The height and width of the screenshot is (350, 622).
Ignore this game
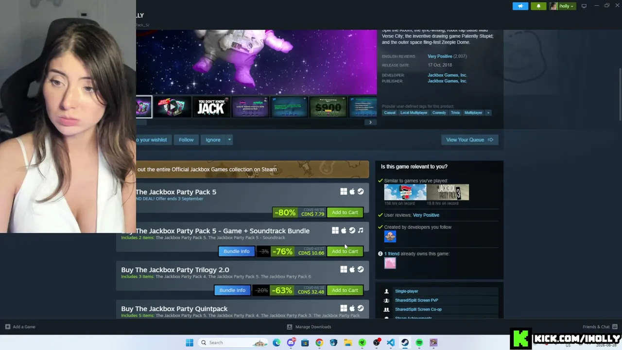[213, 140]
